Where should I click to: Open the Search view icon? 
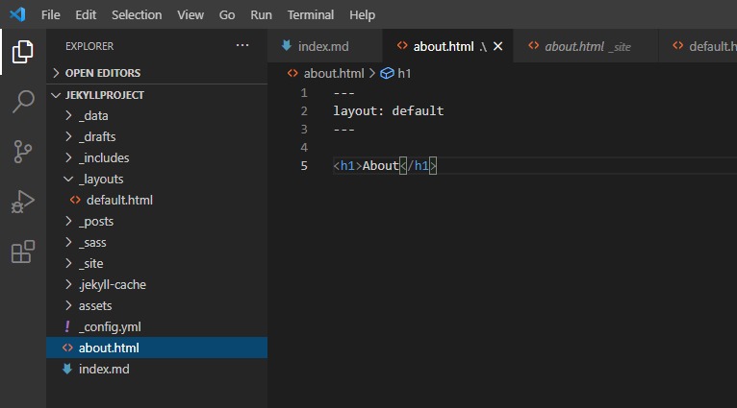[x=23, y=102]
